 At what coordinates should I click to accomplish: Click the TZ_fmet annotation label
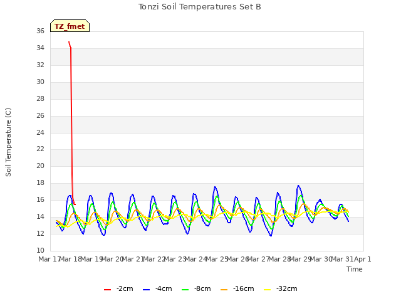pyautogui.click(x=70, y=26)
